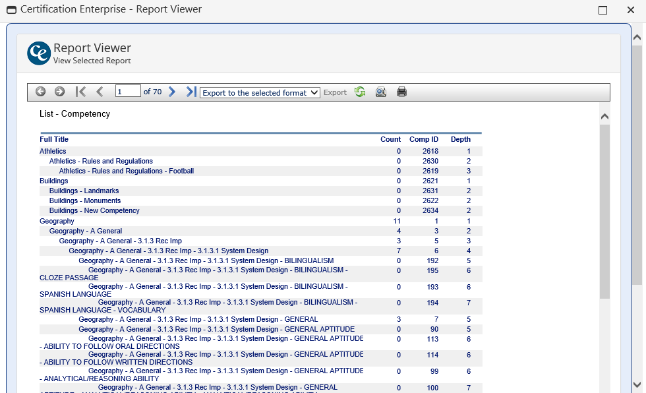Click the Certification Enterprise CE logo
This screenshot has height=393, width=646.
coord(39,53)
